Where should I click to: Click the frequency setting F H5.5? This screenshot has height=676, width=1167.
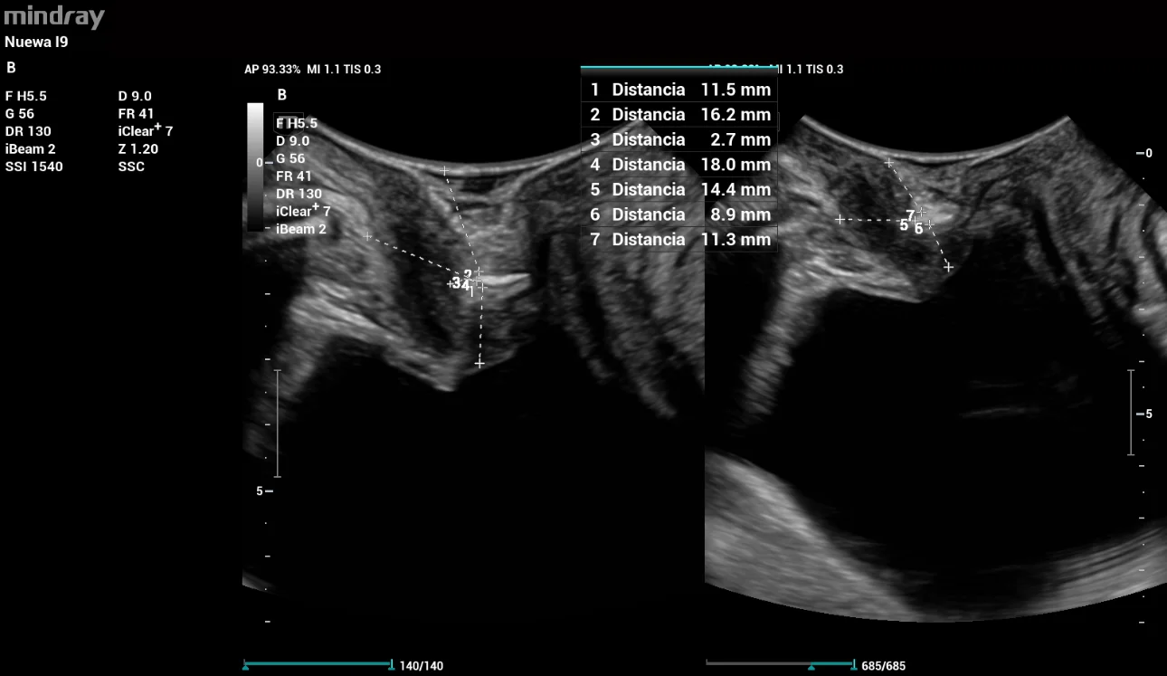tap(24, 95)
